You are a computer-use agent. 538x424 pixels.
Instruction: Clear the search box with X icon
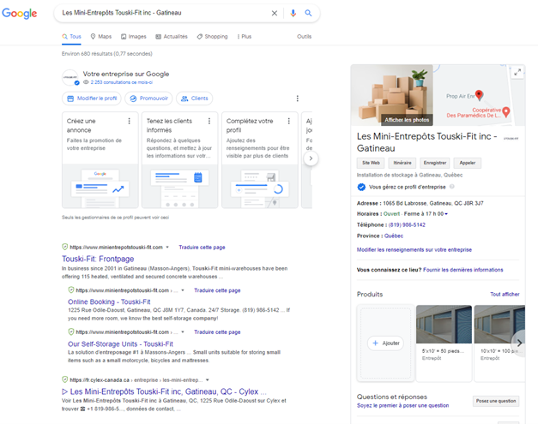[275, 14]
